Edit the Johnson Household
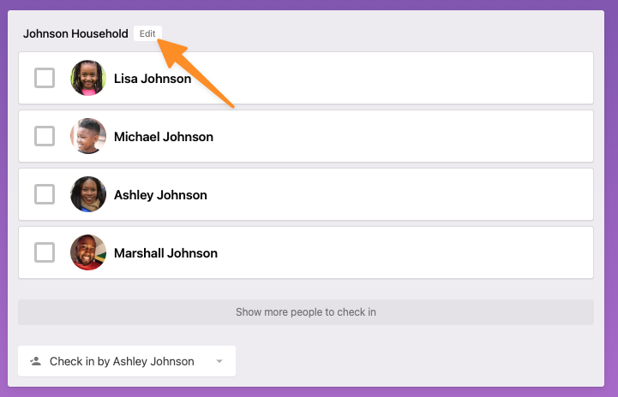618x397 pixels. [x=147, y=33]
